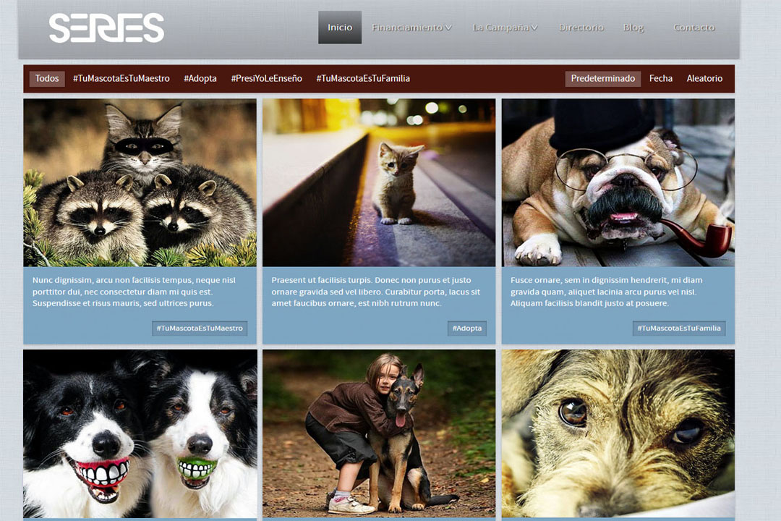Image resolution: width=781 pixels, height=521 pixels.
Task: Click the #TuMascotaEsTuFamilia tag on the bulldog card
Action: (679, 328)
